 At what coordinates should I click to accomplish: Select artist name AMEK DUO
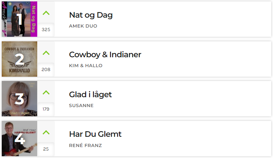tap(83, 26)
